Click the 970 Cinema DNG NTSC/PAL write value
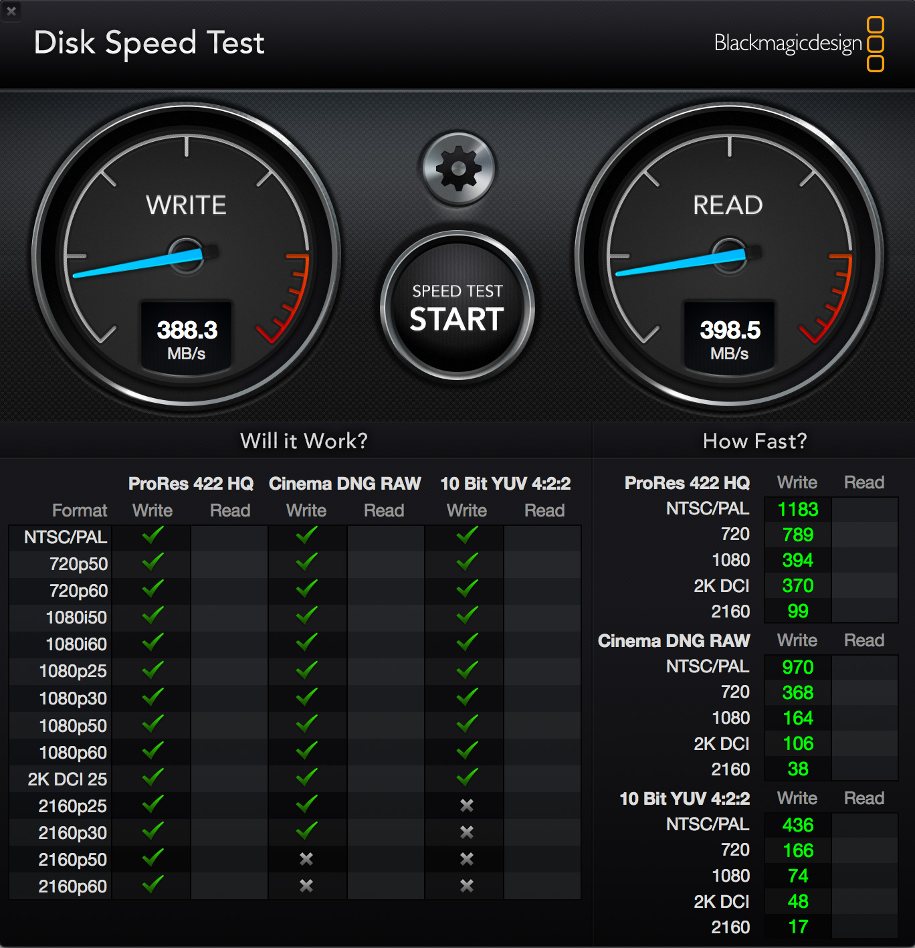The width and height of the screenshot is (915, 948). click(x=798, y=668)
